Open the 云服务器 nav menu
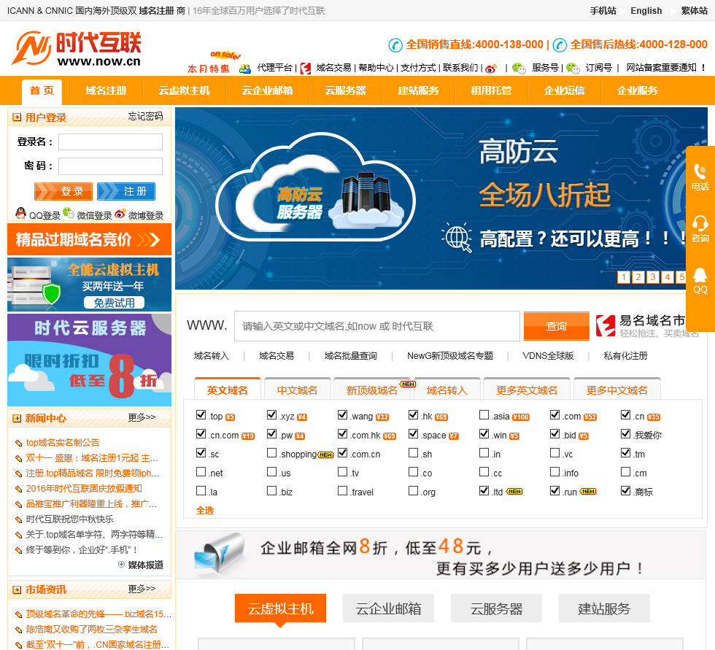 tap(346, 90)
